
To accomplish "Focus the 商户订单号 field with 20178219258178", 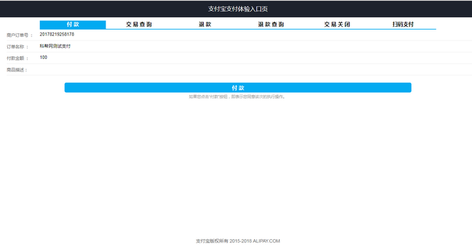I will [256, 35].
